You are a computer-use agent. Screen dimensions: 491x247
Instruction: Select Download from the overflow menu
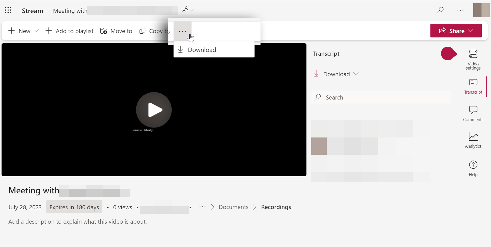coord(202,50)
